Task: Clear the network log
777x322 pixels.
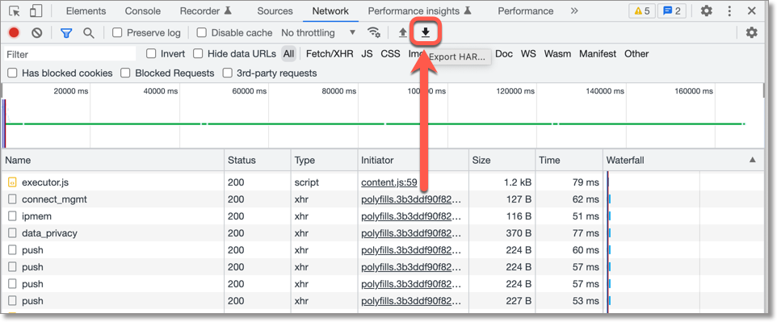Action: [x=36, y=33]
